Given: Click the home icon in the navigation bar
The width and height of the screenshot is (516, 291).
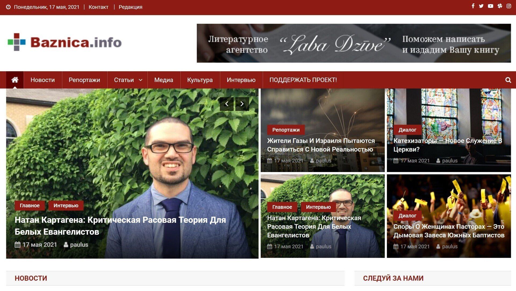Looking at the screenshot, I should 15,80.
